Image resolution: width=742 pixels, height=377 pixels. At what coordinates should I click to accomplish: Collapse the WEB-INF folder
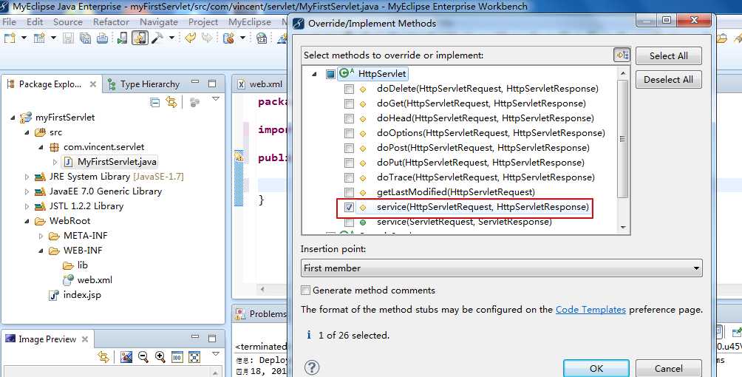pos(41,251)
